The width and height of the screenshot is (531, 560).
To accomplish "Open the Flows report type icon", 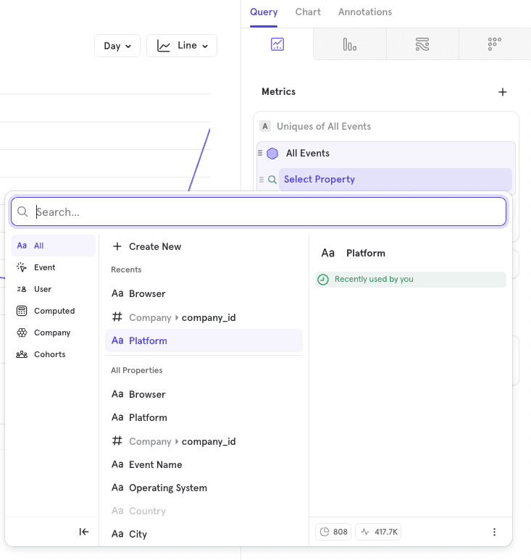I will [x=422, y=44].
